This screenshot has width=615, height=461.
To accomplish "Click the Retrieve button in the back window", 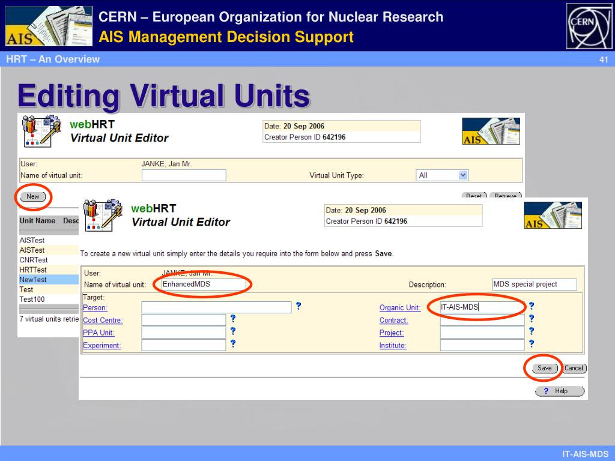I will (x=505, y=195).
